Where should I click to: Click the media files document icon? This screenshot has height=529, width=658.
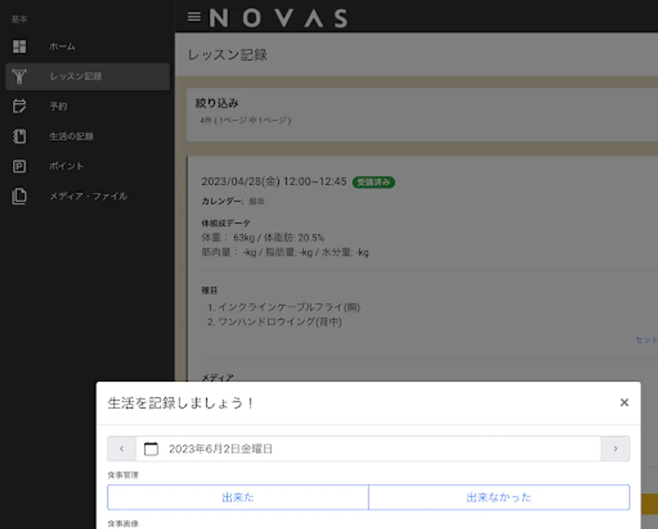[x=19, y=196]
